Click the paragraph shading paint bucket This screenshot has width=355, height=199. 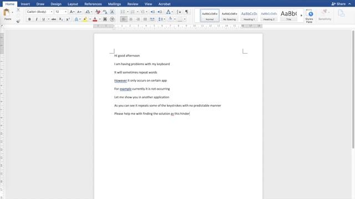coord(170,19)
